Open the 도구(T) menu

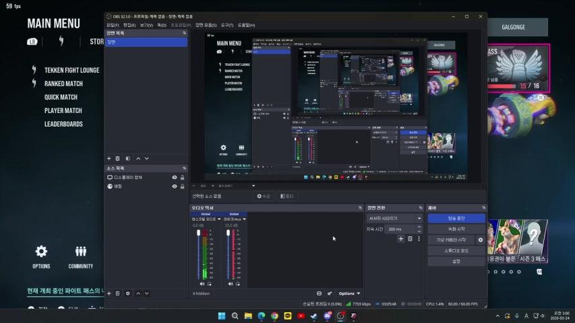pyautogui.click(x=227, y=25)
